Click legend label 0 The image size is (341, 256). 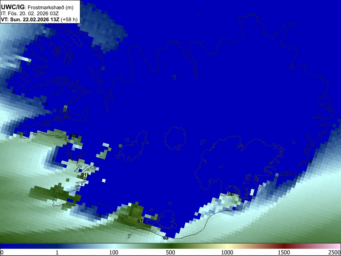pyautogui.click(x=2, y=252)
